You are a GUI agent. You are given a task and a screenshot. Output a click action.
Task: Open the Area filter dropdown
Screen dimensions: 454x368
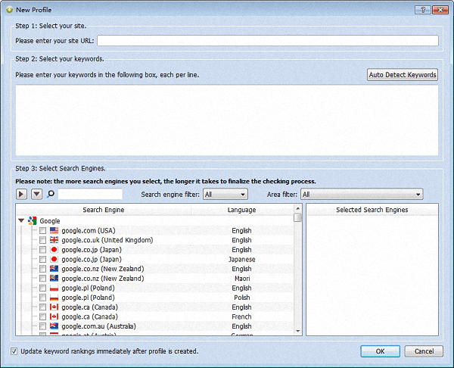tap(361, 195)
